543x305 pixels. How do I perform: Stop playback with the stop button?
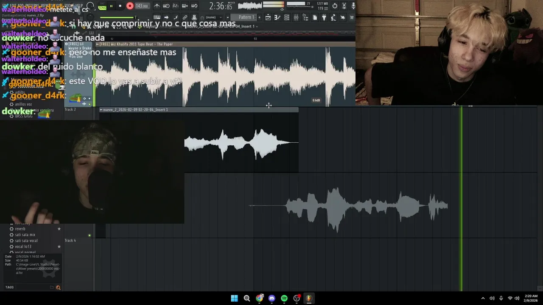pyautogui.click(x=120, y=6)
